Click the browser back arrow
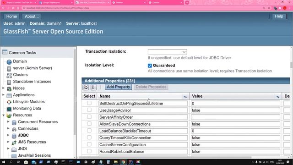Screen dimensions: 293x165 click(x=4, y=8)
